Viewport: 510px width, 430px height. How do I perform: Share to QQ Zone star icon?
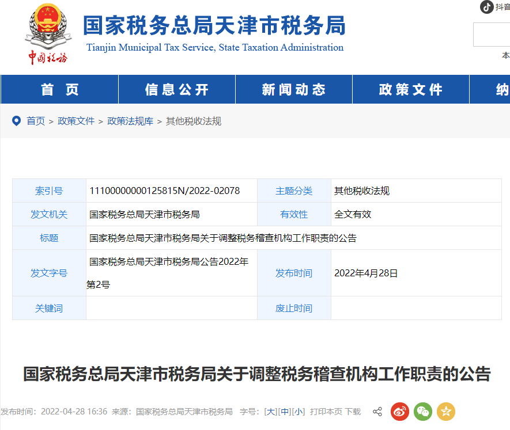coord(446,412)
